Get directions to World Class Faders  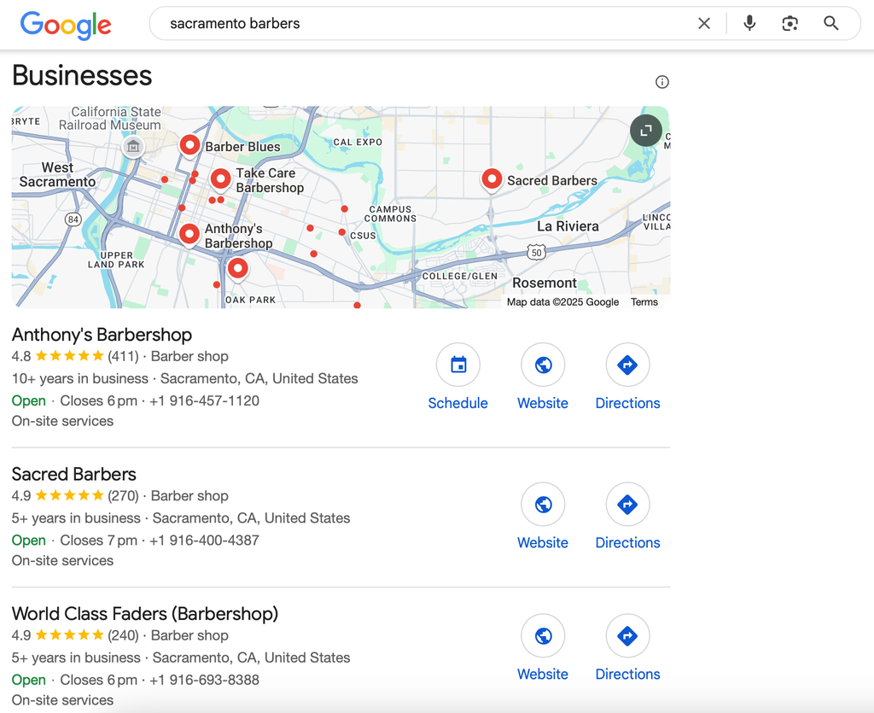point(627,636)
